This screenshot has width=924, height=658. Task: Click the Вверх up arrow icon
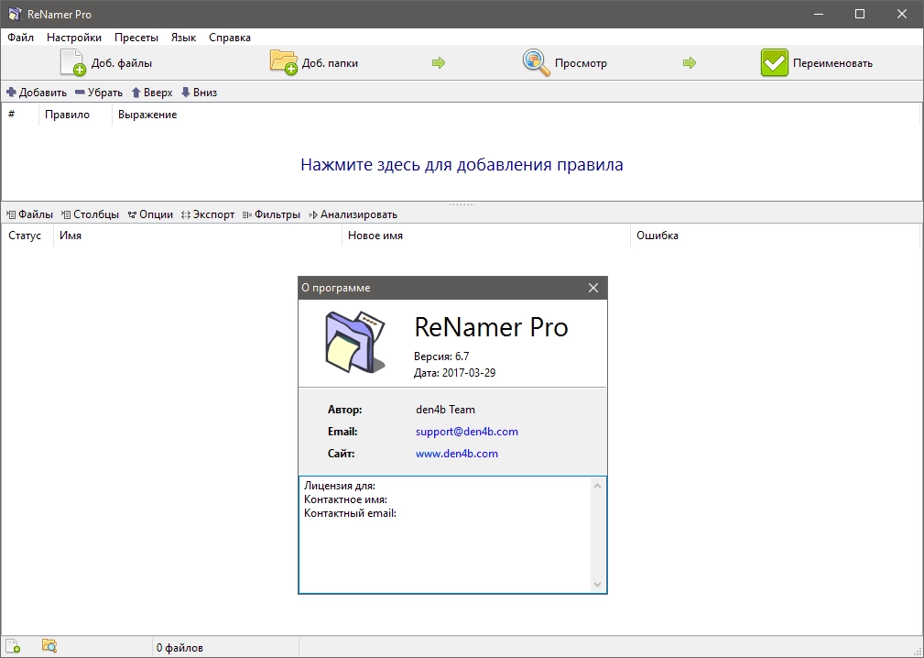pos(136,93)
